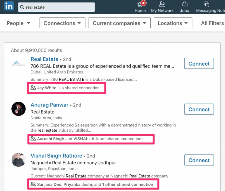Open Vishal Singh Rathore's profile name link

point(56,156)
